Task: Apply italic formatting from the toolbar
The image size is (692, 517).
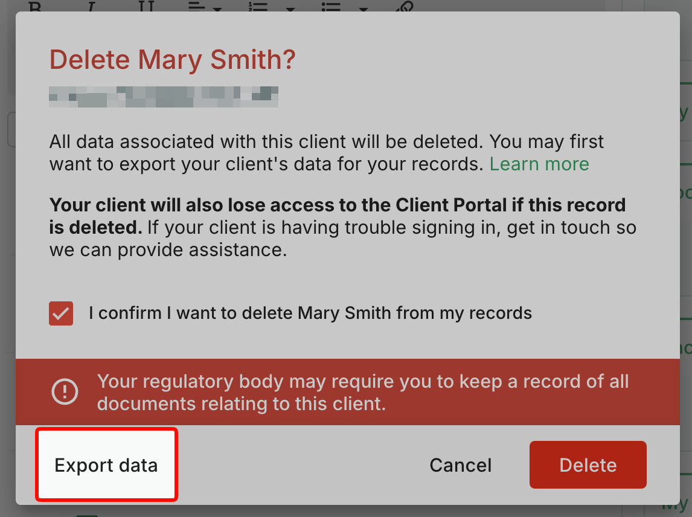Action: point(91,6)
